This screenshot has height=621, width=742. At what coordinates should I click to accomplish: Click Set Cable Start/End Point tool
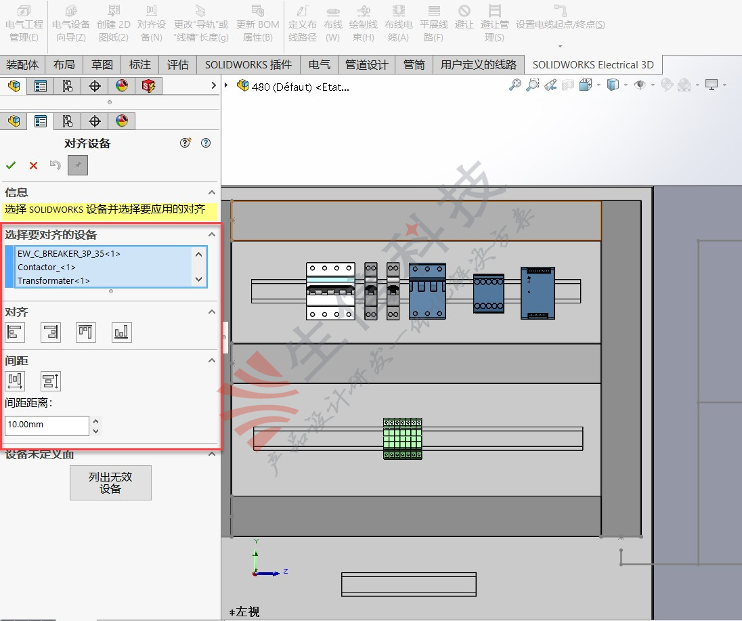coord(561,18)
